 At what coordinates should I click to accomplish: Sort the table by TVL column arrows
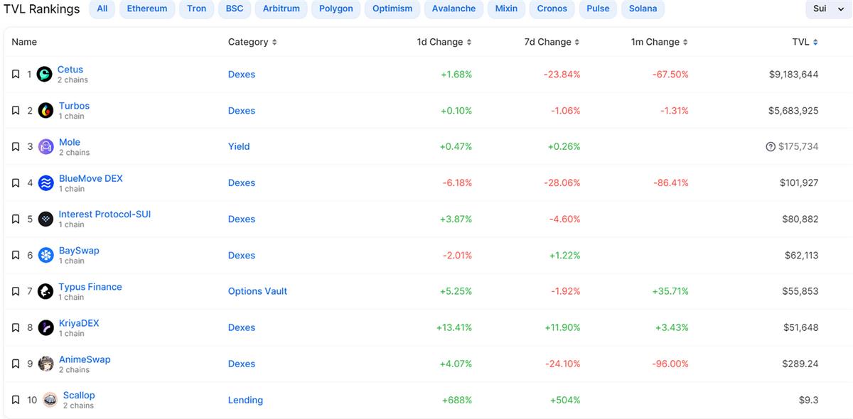click(x=815, y=42)
